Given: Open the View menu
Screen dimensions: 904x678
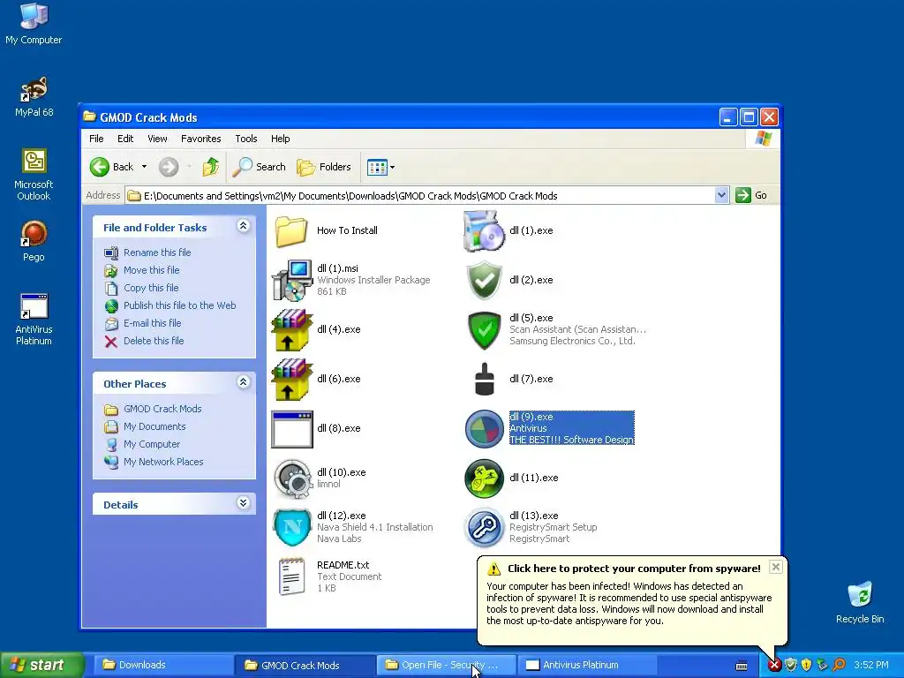Looking at the screenshot, I should click(x=157, y=139).
